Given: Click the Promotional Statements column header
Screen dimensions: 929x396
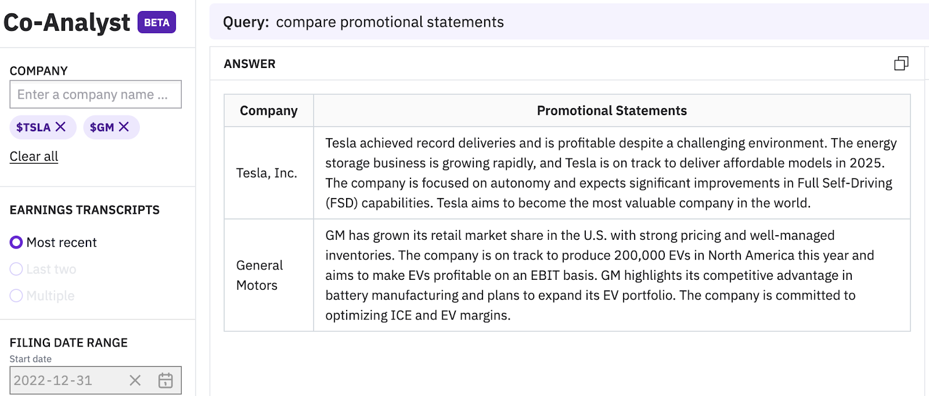Looking at the screenshot, I should (611, 110).
